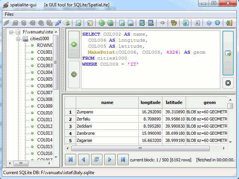Click the Virtual CSV/TXT page-with-link icon
The height and width of the screenshot is (179, 239).
pos(131,23)
